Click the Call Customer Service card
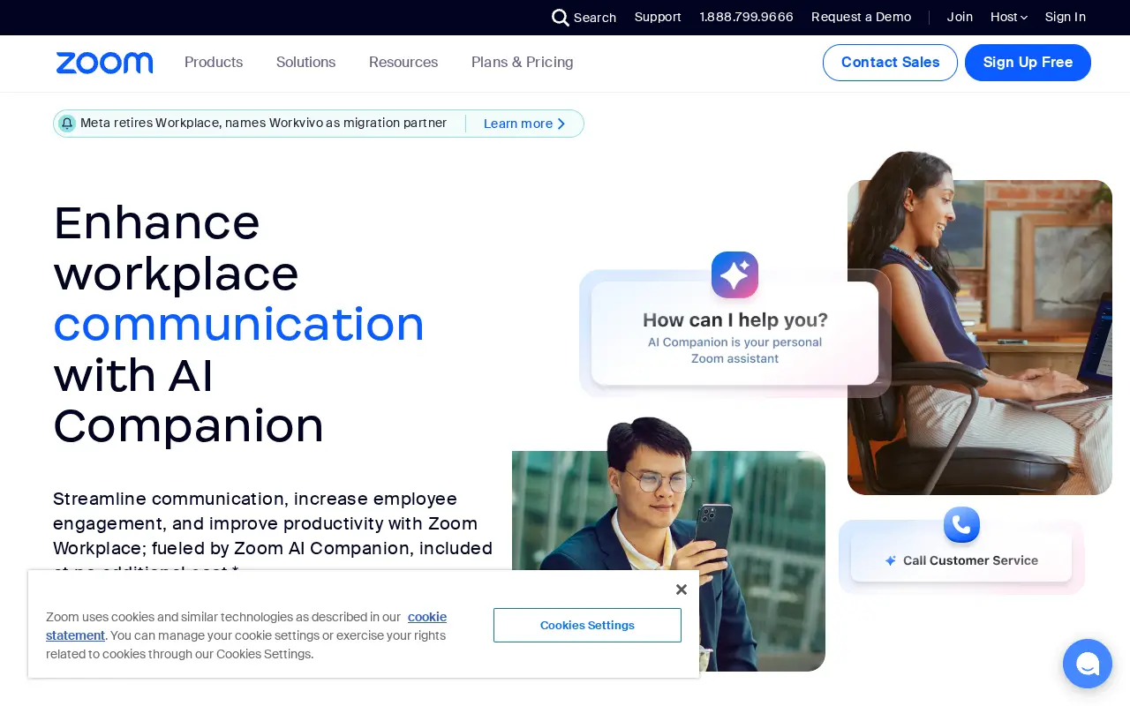 (961, 560)
